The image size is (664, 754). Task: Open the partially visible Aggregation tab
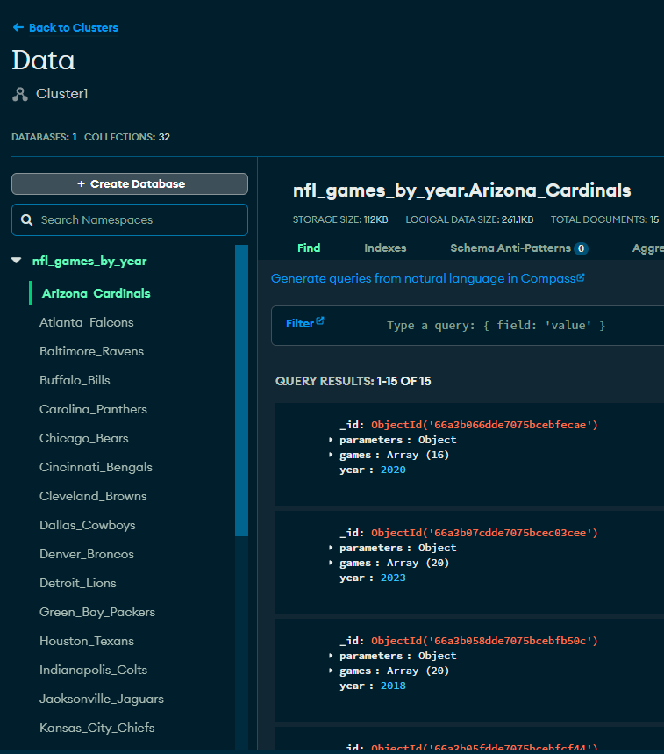tap(647, 248)
